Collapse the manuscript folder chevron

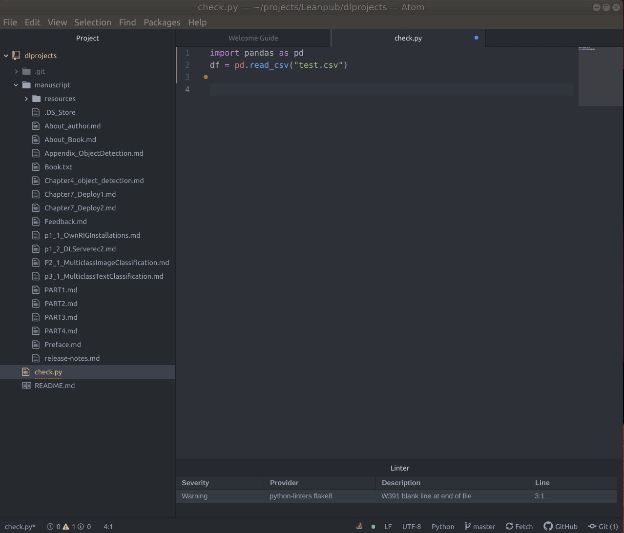click(x=16, y=85)
